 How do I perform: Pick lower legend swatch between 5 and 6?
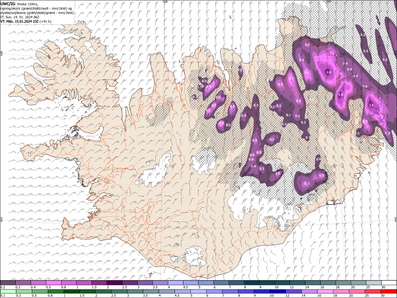click(198, 291)
